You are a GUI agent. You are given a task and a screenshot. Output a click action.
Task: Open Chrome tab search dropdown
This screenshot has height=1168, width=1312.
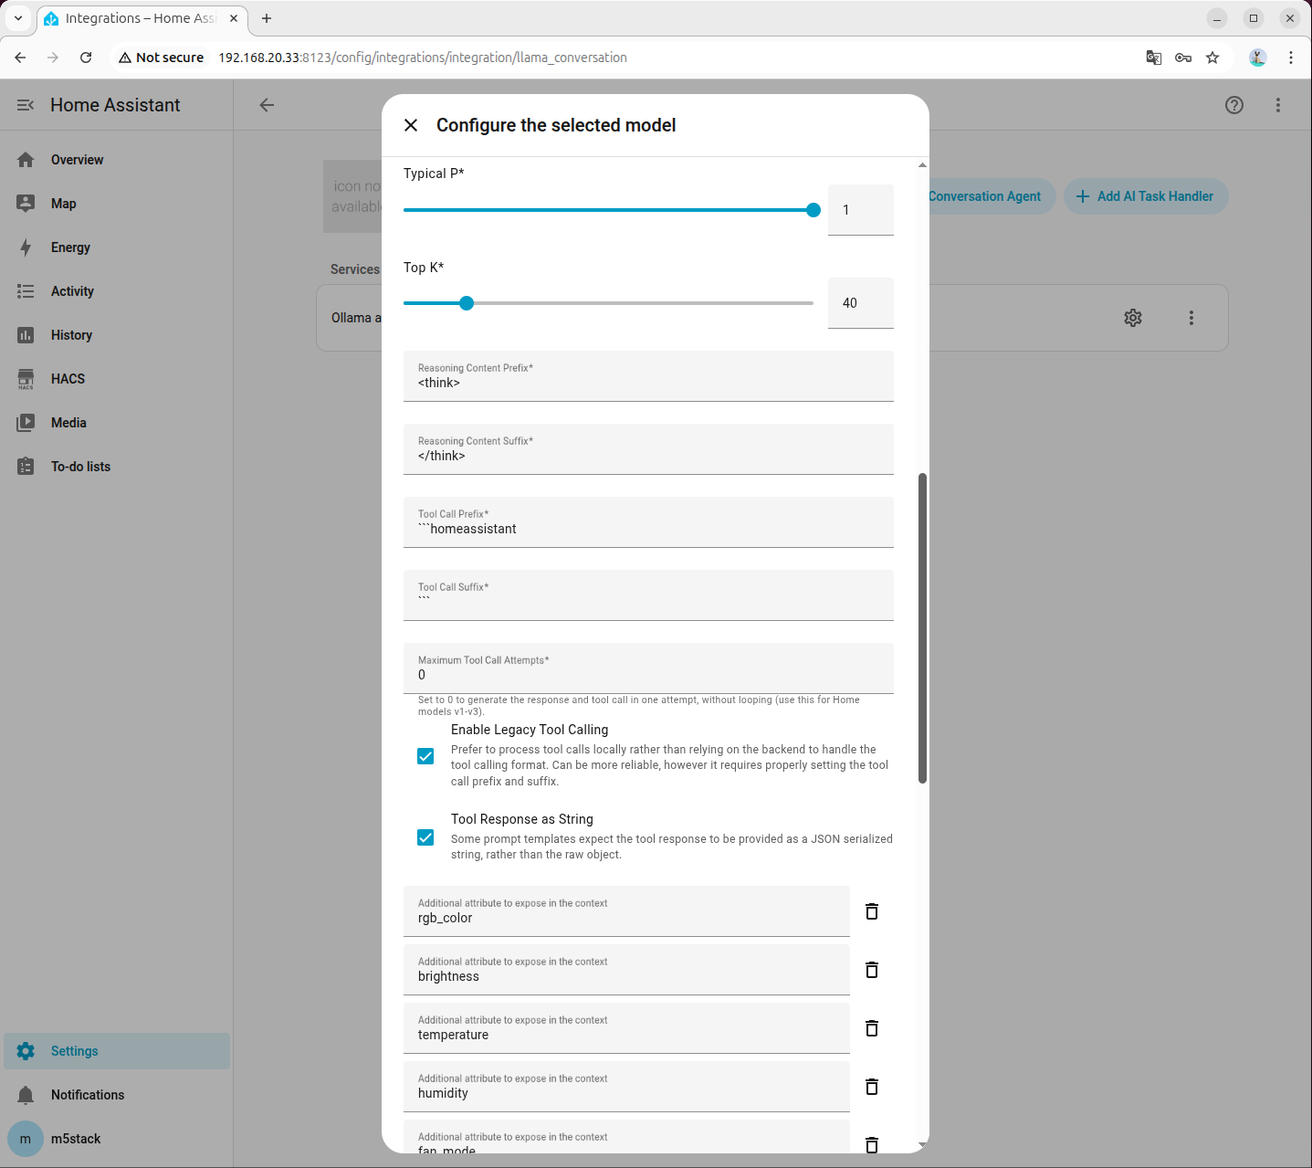click(x=18, y=18)
